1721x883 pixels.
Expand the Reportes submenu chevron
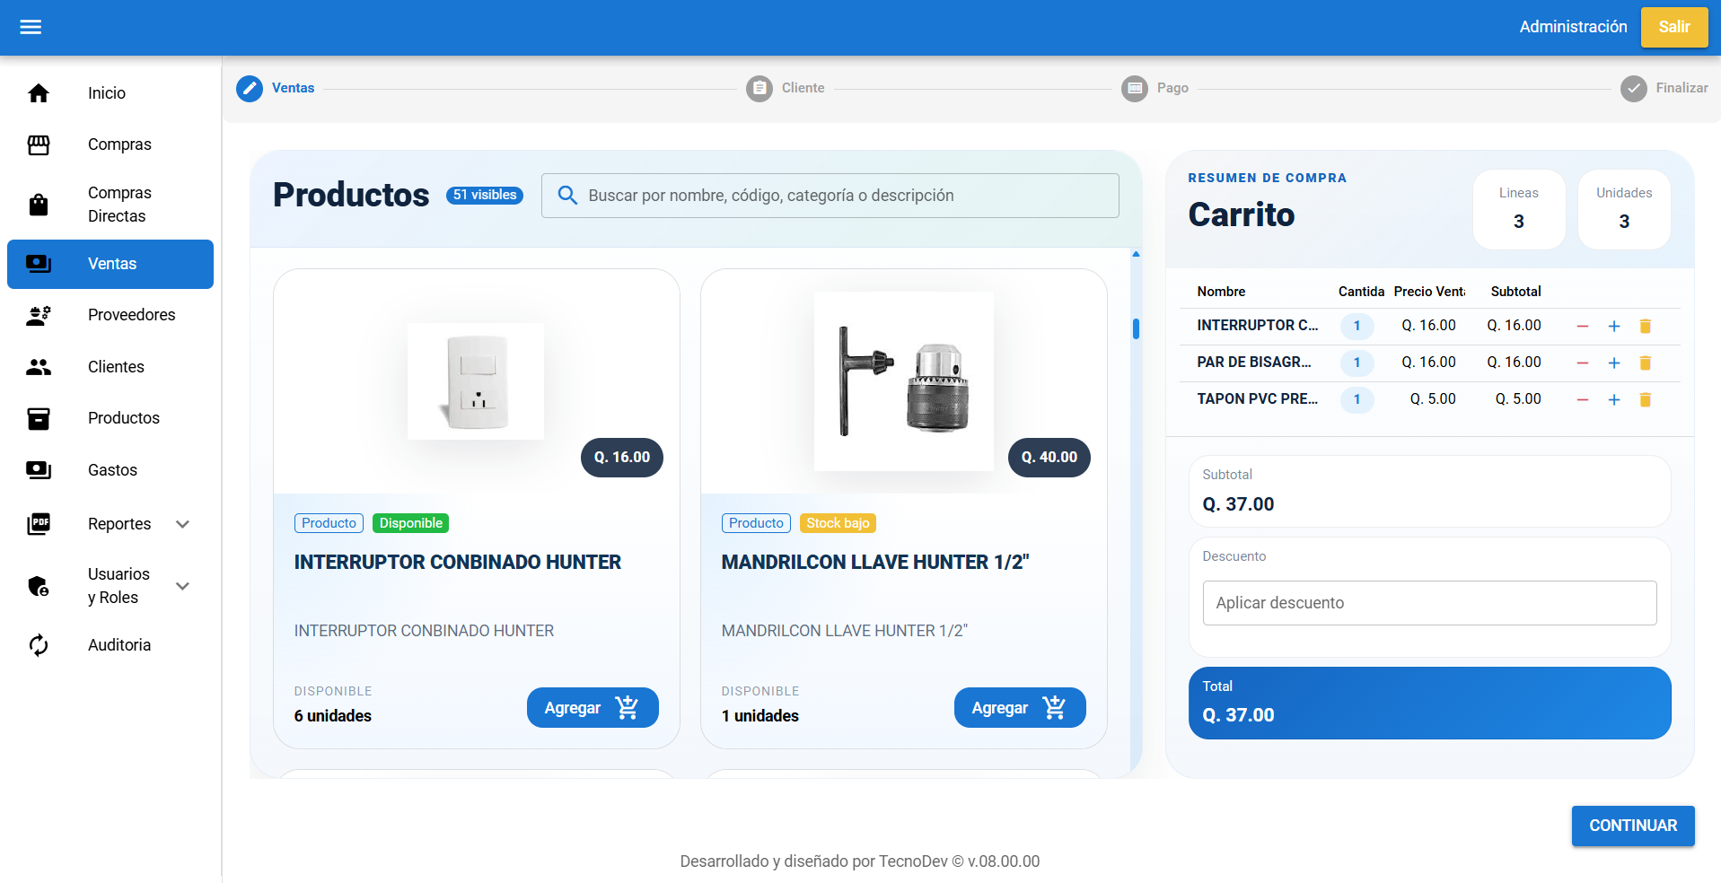[x=183, y=524]
